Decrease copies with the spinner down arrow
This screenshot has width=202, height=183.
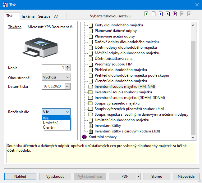pos(68,69)
